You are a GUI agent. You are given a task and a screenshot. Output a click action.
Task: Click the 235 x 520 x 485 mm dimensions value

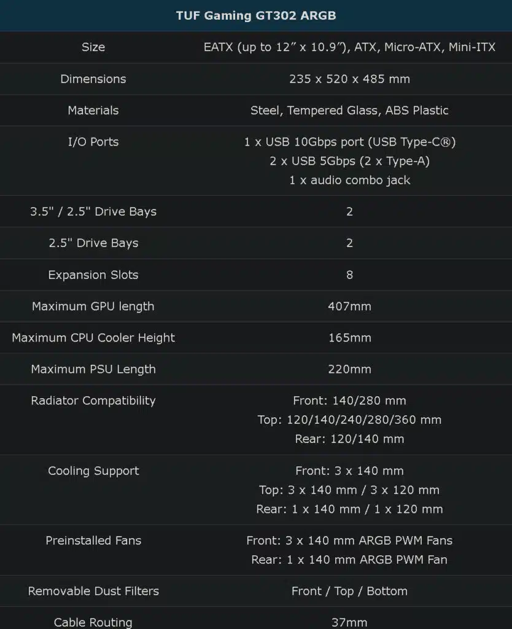(349, 79)
